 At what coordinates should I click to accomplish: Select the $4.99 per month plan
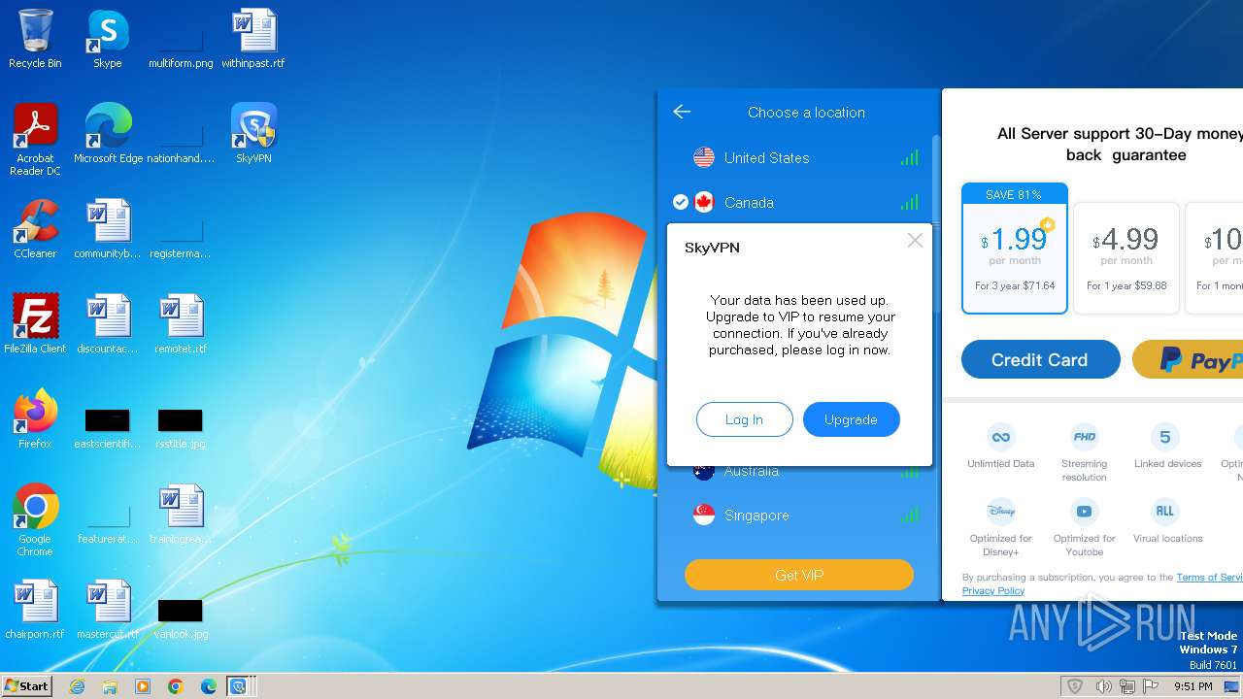tap(1126, 258)
